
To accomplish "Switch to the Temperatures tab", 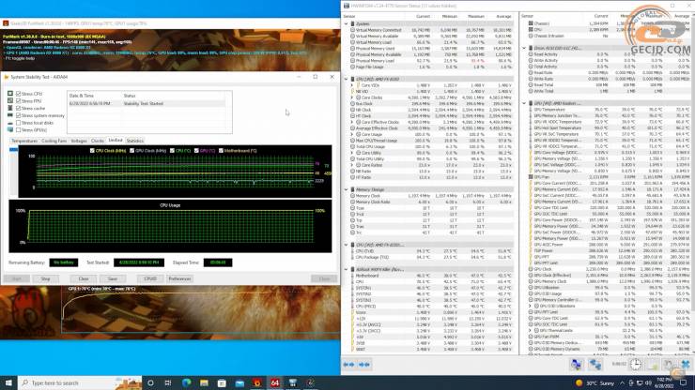I will 24,141.
